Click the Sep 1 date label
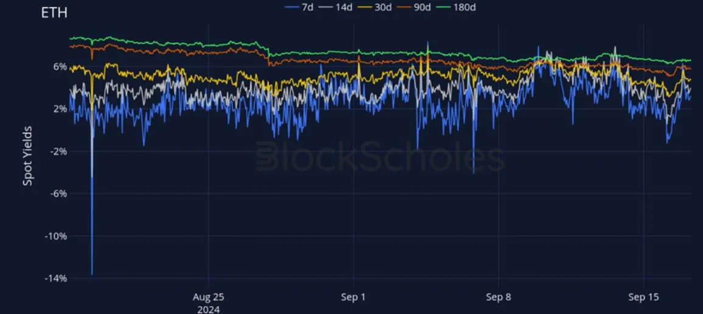 (354, 297)
